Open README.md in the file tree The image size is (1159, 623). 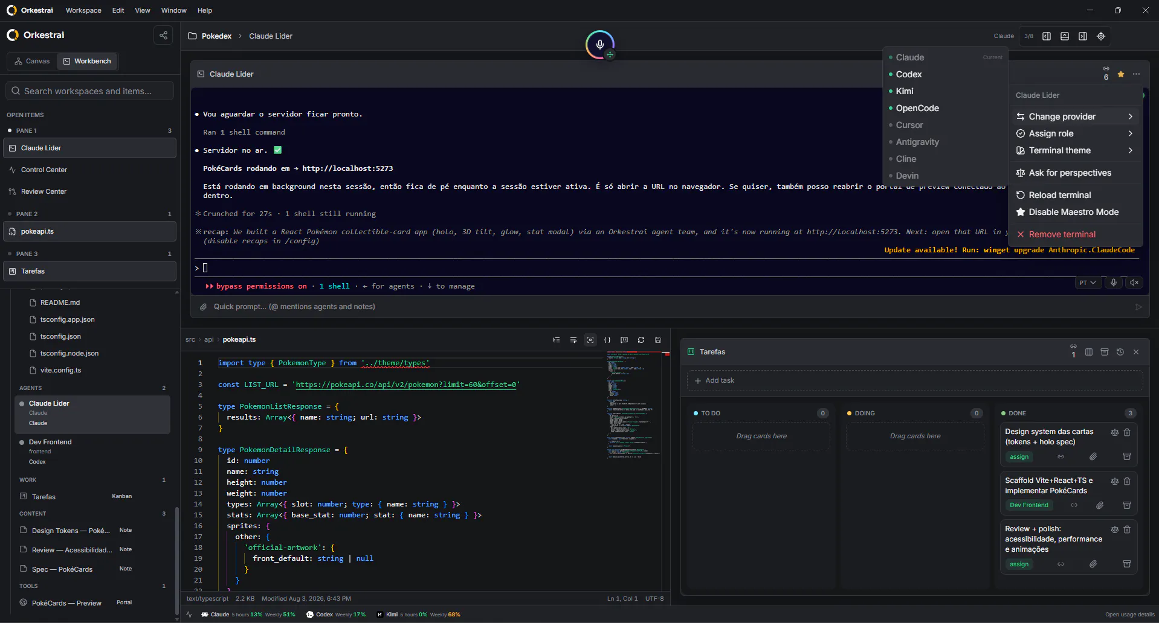(x=60, y=302)
